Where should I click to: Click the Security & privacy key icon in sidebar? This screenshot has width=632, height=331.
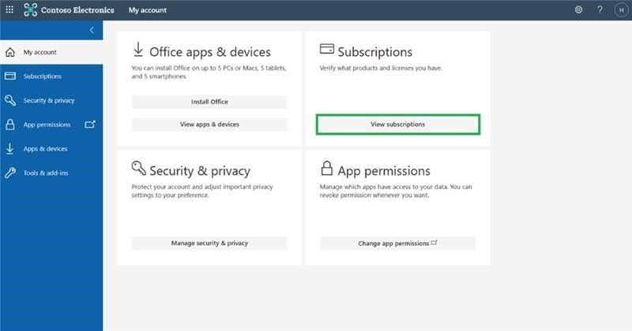pyautogui.click(x=10, y=100)
